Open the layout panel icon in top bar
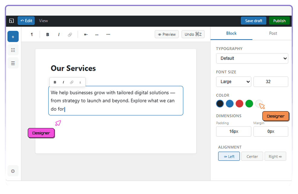This screenshot has height=194, width=298. 11,21
